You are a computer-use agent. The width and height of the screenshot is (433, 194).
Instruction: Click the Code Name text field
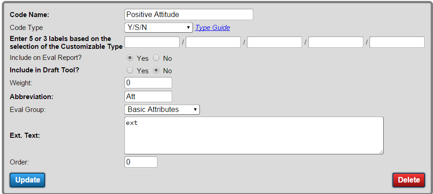pyautogui.click(x=188, y=15)
